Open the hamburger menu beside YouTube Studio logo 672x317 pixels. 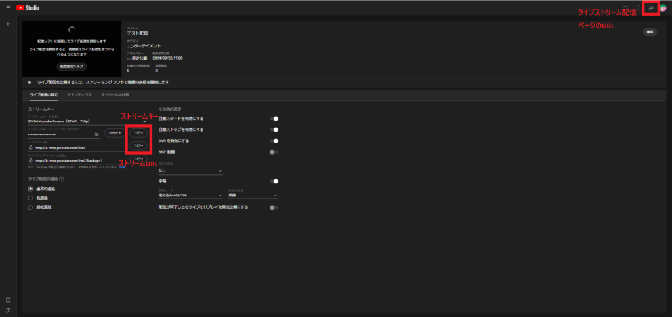coord(8,7)
